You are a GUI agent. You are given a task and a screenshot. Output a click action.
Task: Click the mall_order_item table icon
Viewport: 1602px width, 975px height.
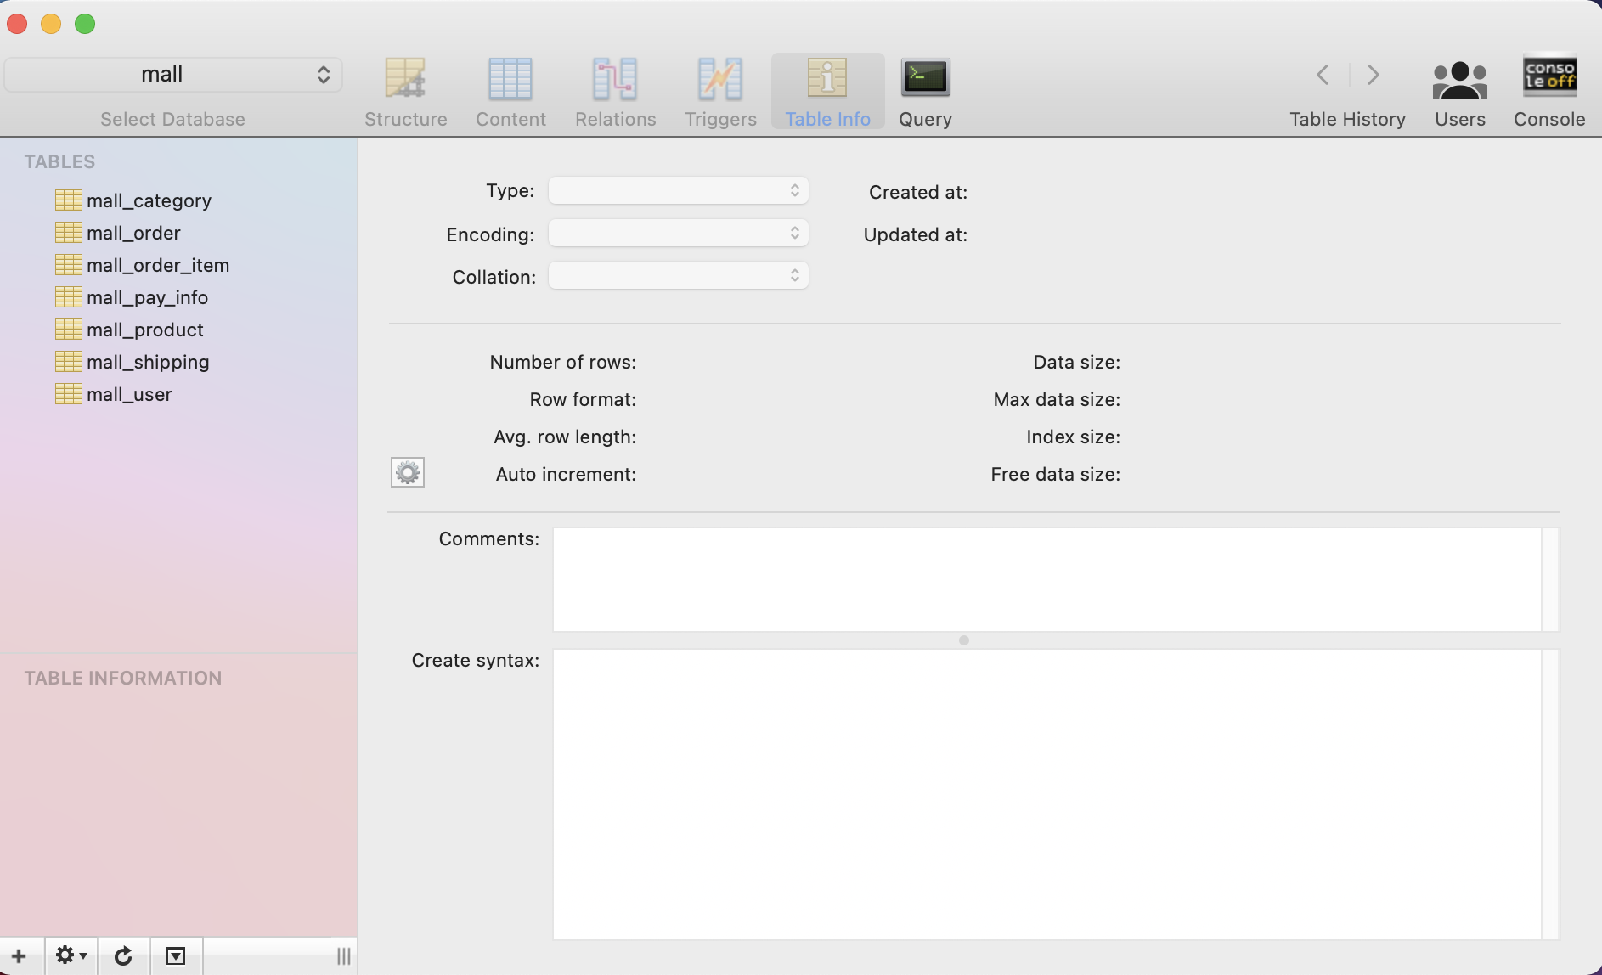pos(69,264)
